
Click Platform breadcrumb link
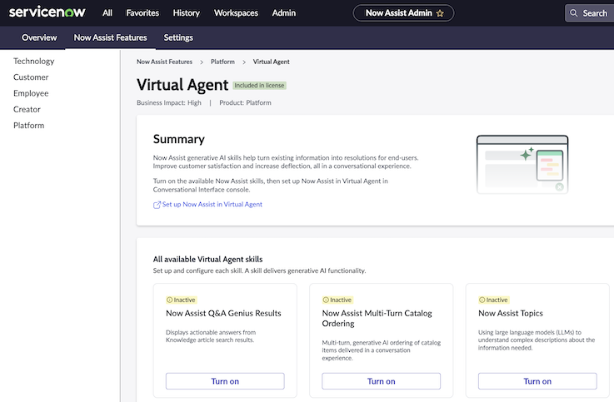222,62
